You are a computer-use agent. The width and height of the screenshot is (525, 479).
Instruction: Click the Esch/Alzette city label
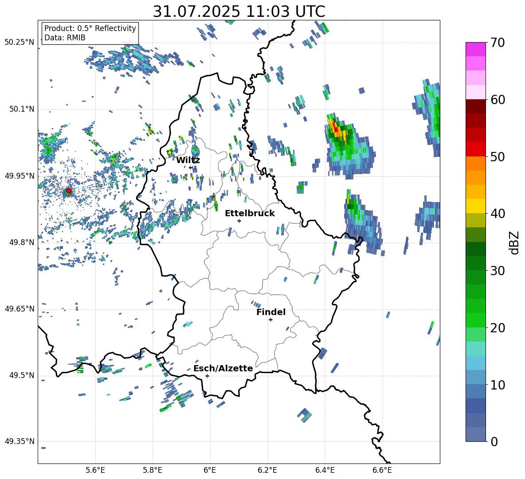click(x=223, y=368)
